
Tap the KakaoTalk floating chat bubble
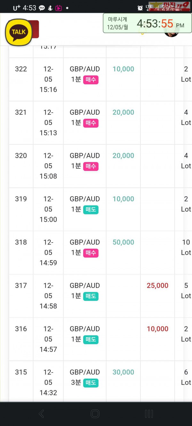(19, 32)
